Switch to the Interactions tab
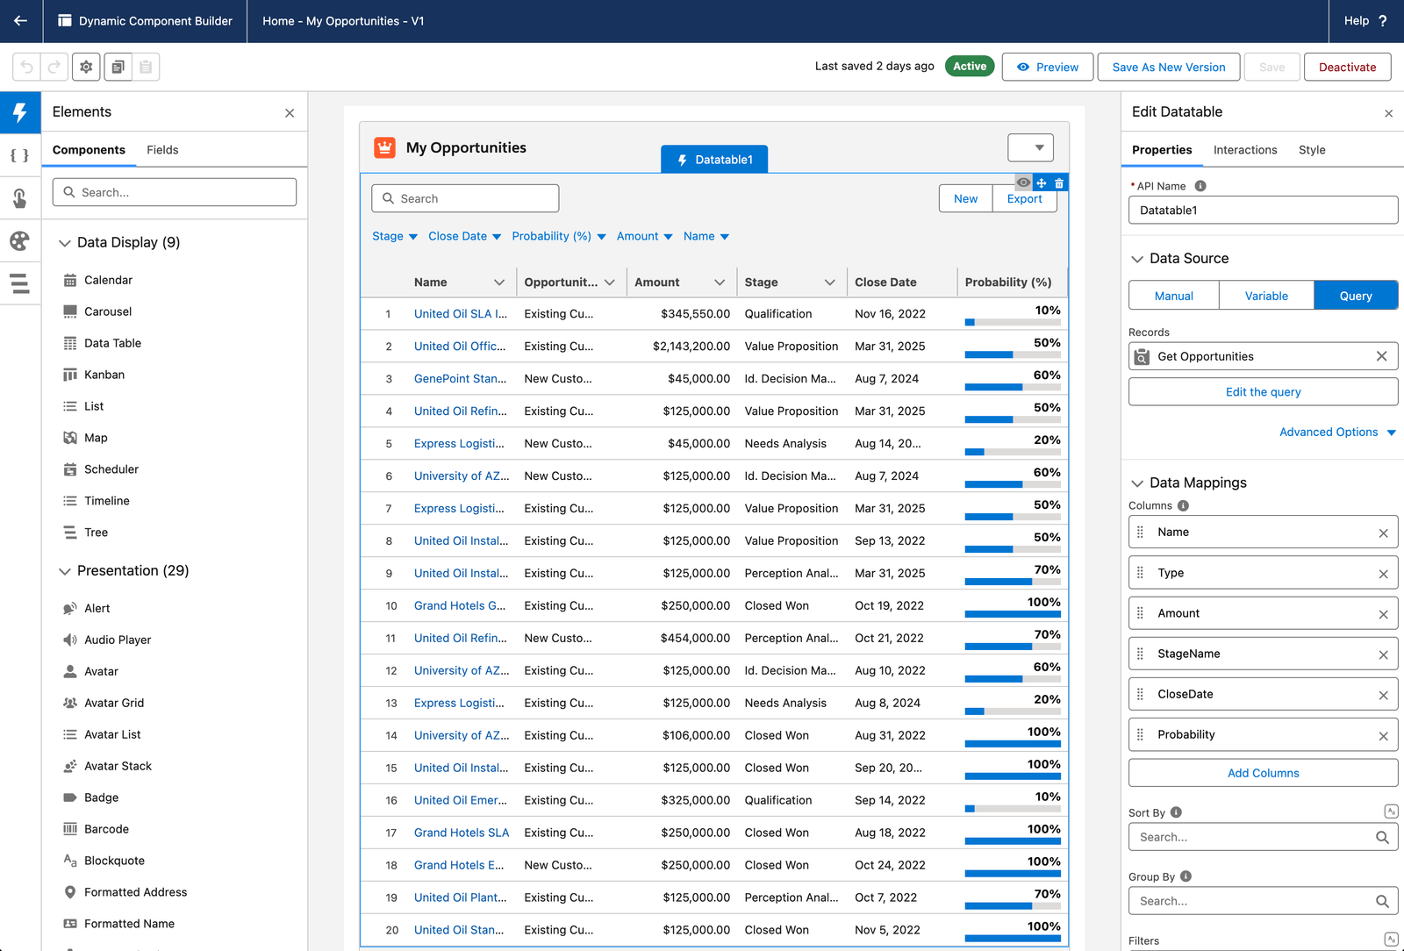Screen dimensions: 1404x951 (1245, 150)
